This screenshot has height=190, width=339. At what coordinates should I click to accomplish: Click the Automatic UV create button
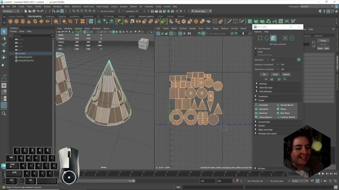click(265, 105)
